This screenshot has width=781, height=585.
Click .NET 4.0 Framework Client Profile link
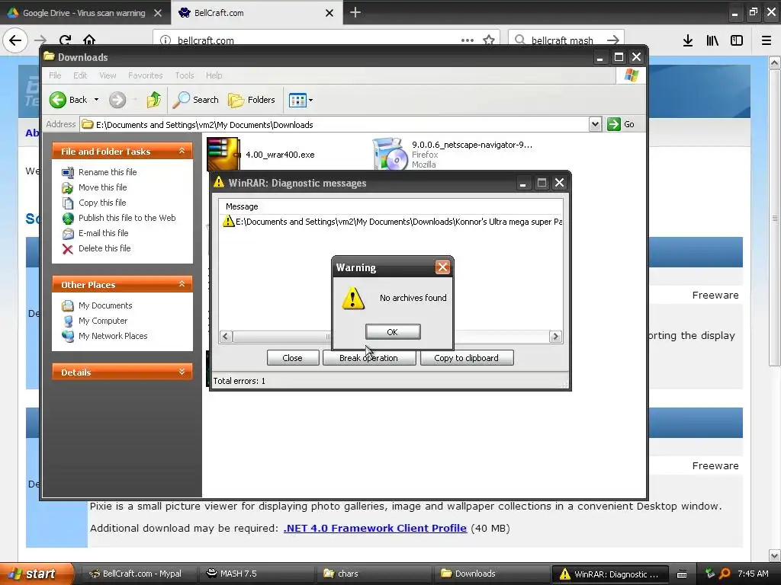(375, 529)
